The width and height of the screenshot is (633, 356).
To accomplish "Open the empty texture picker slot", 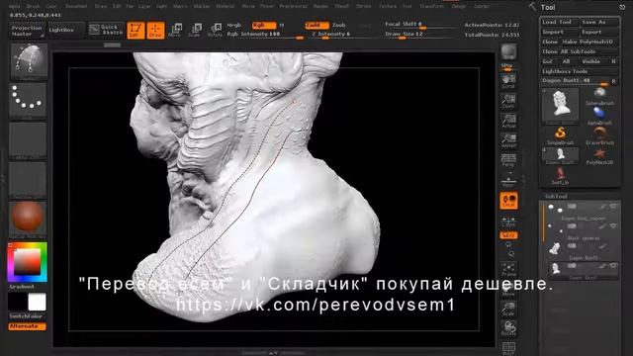I will pyautogui.click(x=28, y=180).
